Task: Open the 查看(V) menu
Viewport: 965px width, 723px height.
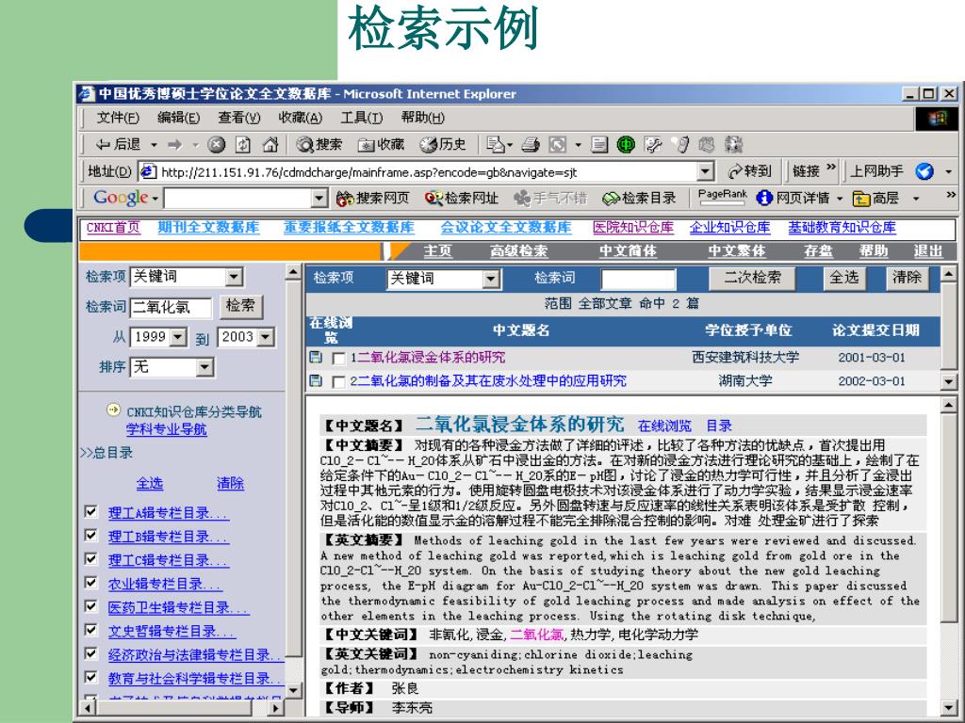Action: [x=238, y=118]
